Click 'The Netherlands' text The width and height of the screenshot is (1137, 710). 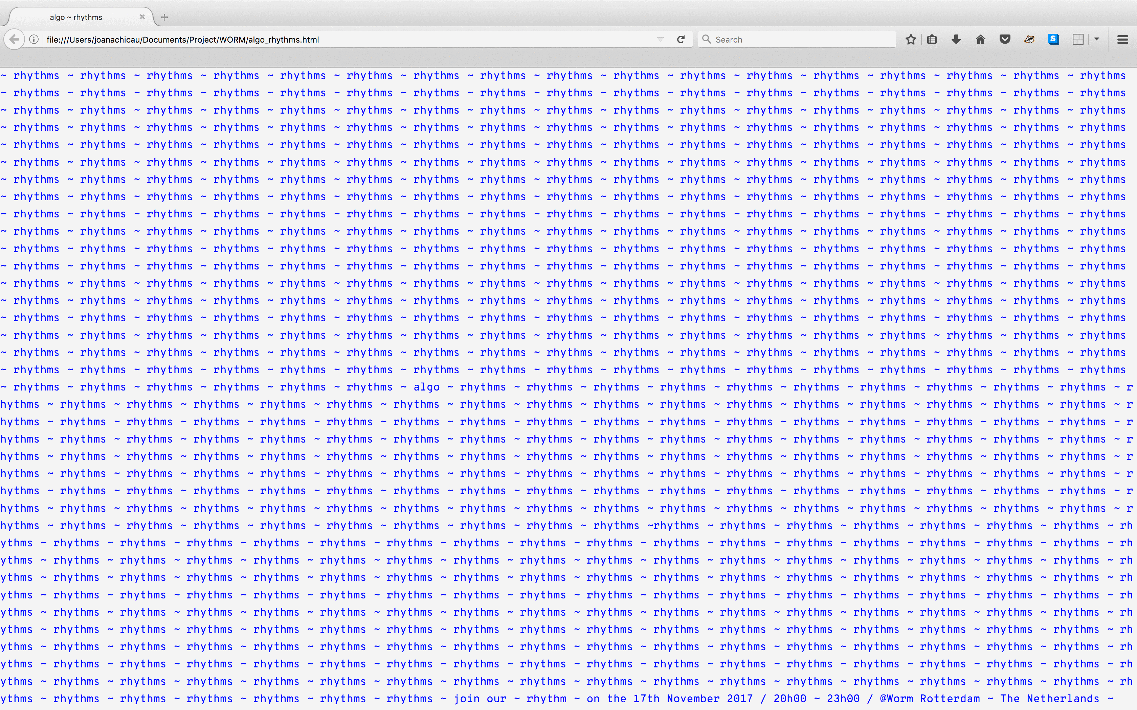[x=1050, y=699]
